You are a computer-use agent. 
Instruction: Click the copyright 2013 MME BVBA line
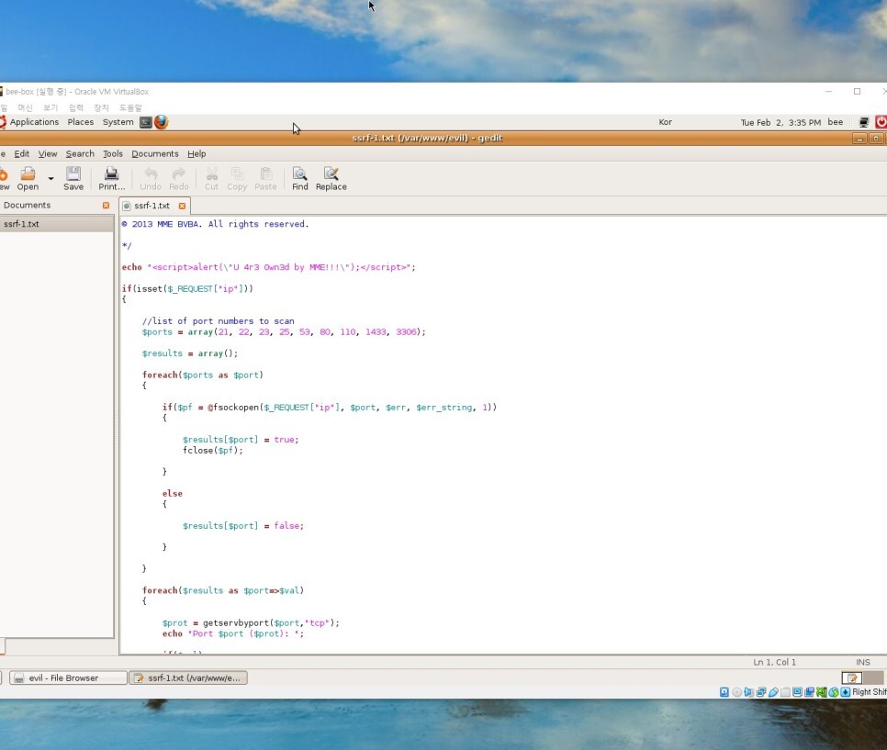(x=215, y=224)
